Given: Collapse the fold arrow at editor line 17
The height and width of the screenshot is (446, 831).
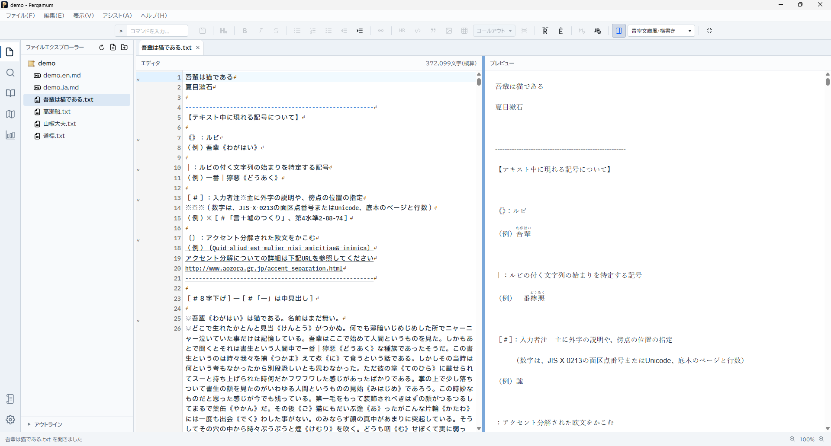Looking at the screenshot, I should 138,240.
